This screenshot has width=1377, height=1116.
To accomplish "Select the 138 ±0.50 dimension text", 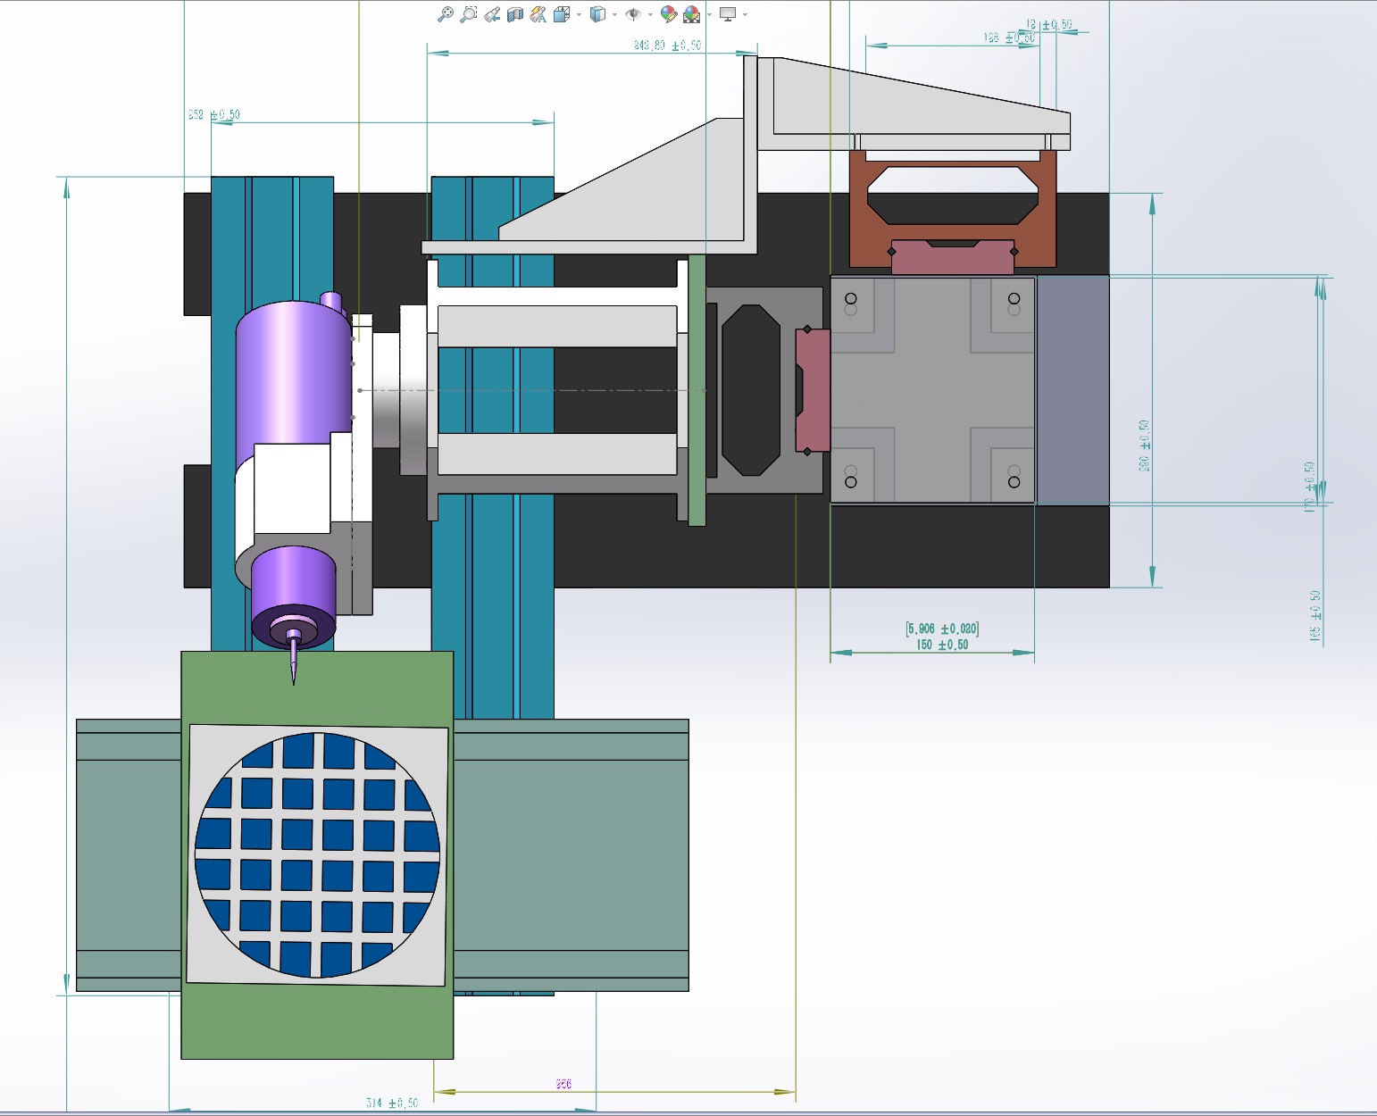I will 1009,37.
